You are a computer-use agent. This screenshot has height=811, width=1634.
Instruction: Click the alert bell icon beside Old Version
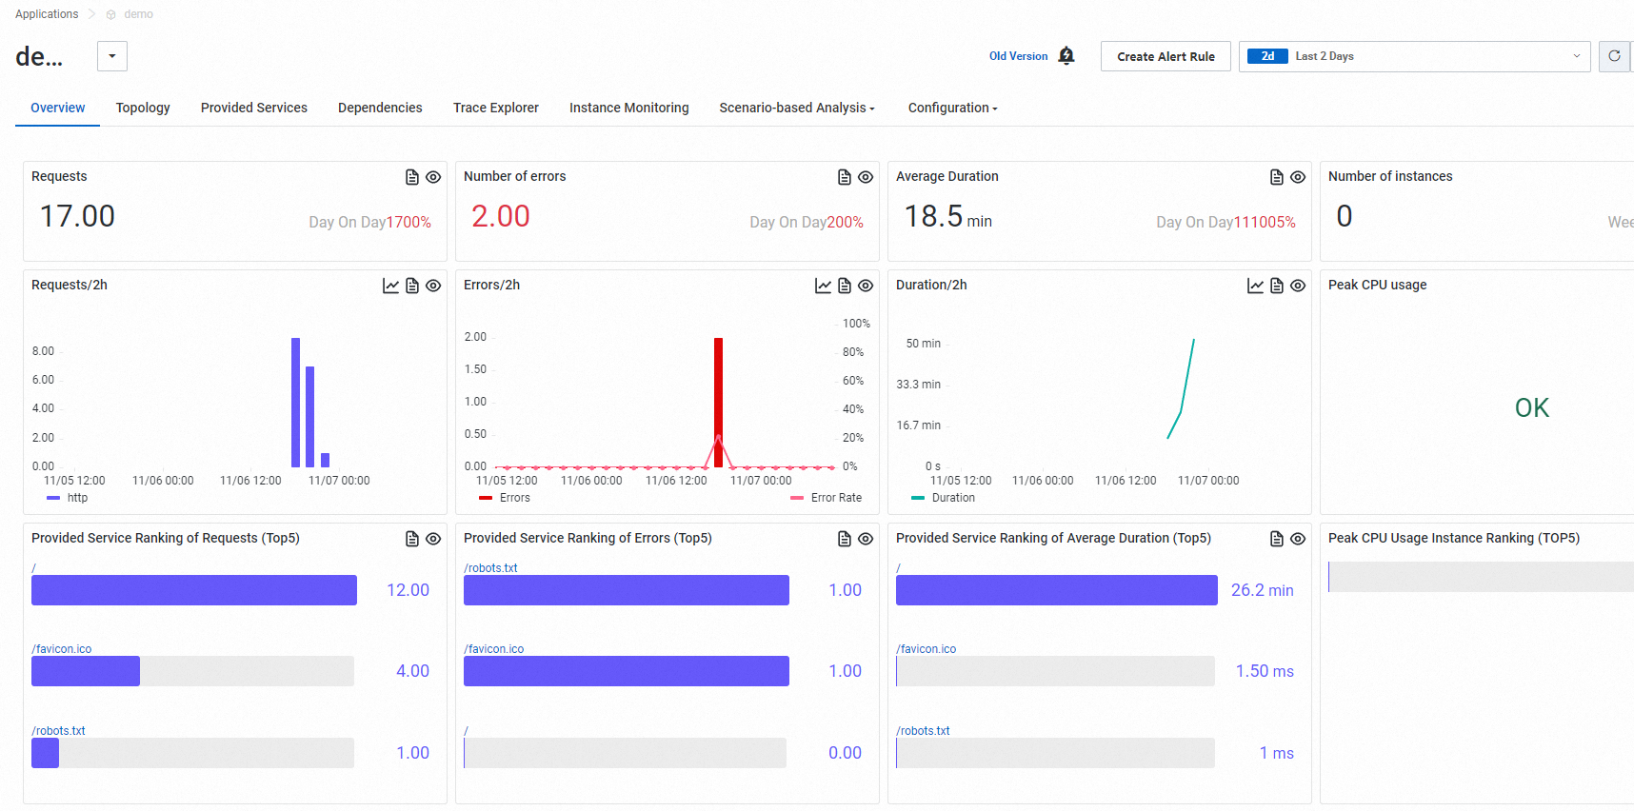click(1066, 56)
